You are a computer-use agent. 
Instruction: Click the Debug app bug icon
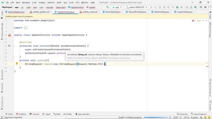(164, 7)
